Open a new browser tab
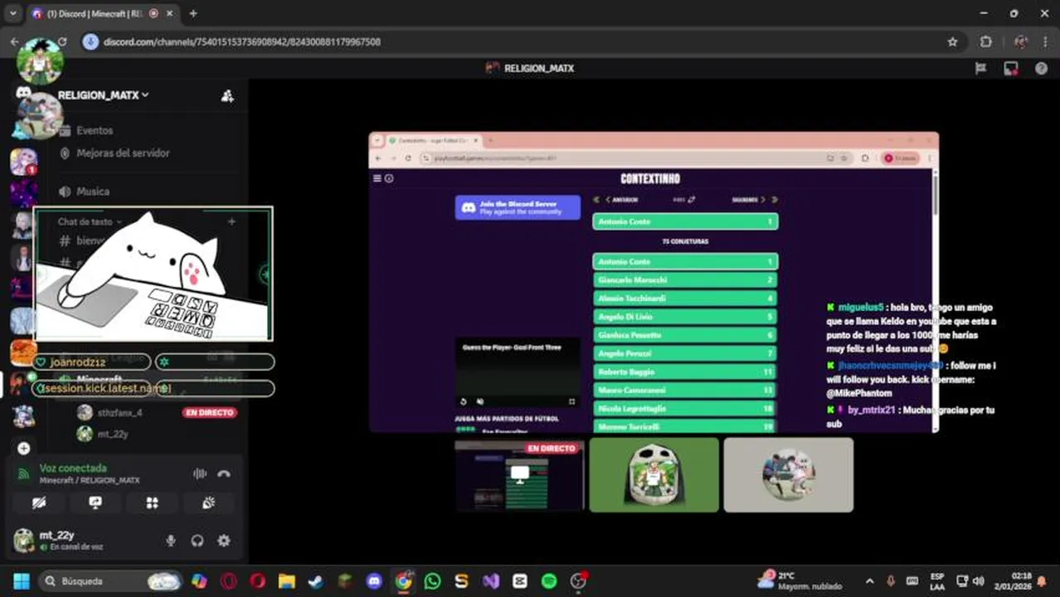This screenshot has width=1060, height=597. point(193,13)
